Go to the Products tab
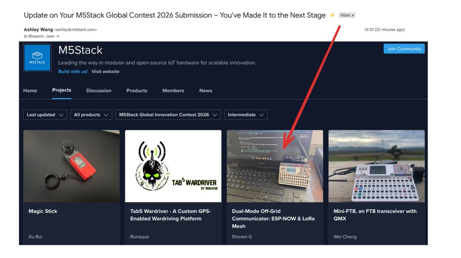The width and height of the screenshot is (461, 258). pyautogui.click(x=137, y=90)
